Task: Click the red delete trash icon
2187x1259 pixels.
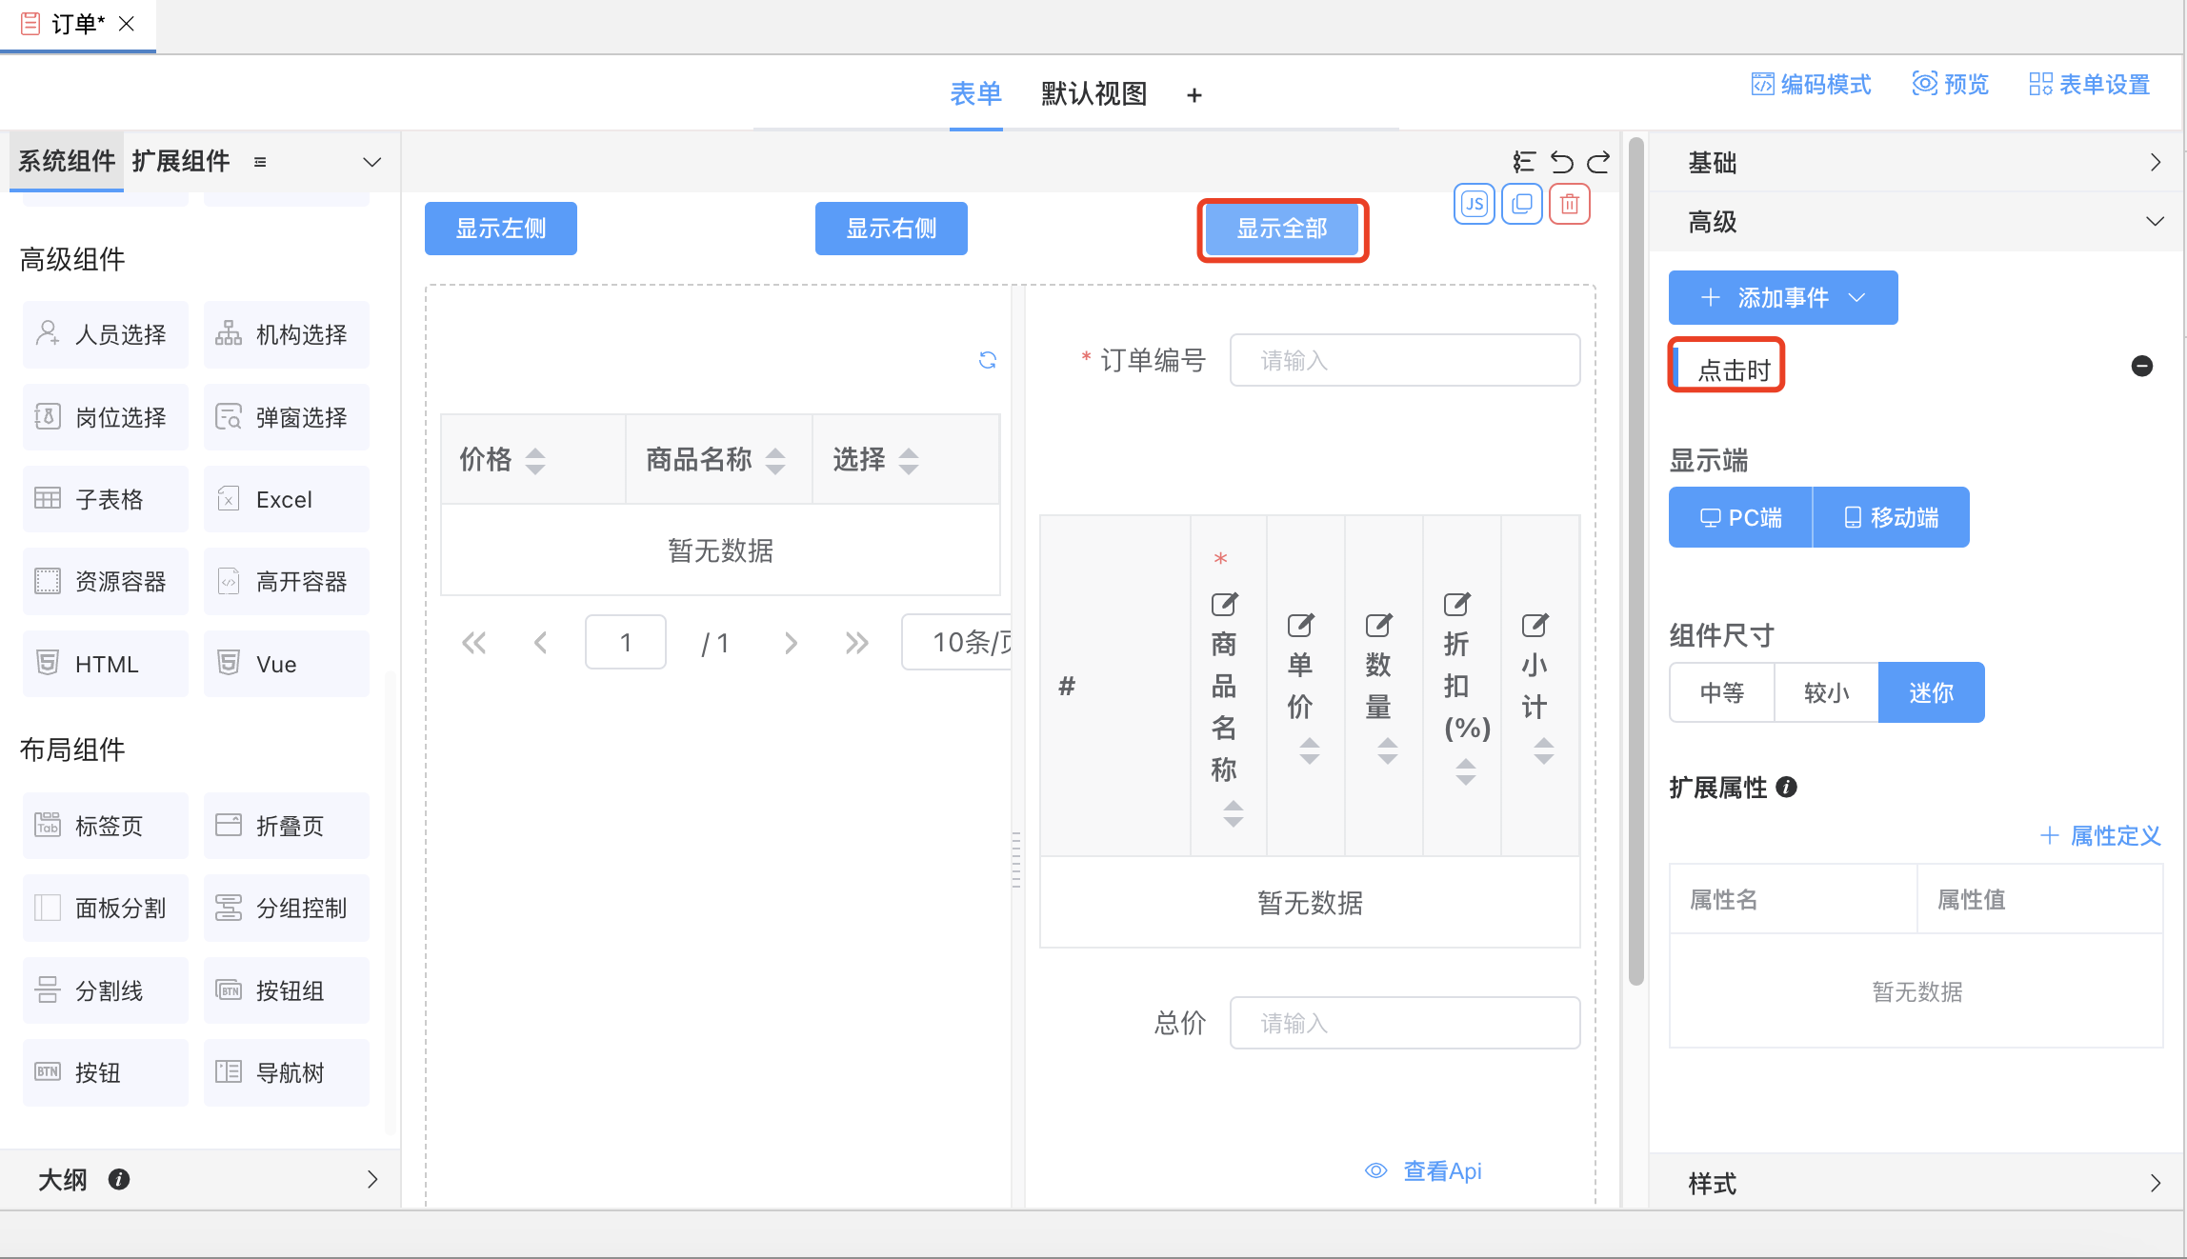Action: coord(1570,204)
